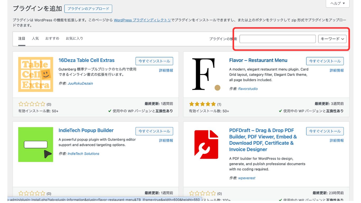Click the empty star rating of IndieTech Popup Builder
The width and height of the screenshot is (361, 203).
click(x=32, y=193)
